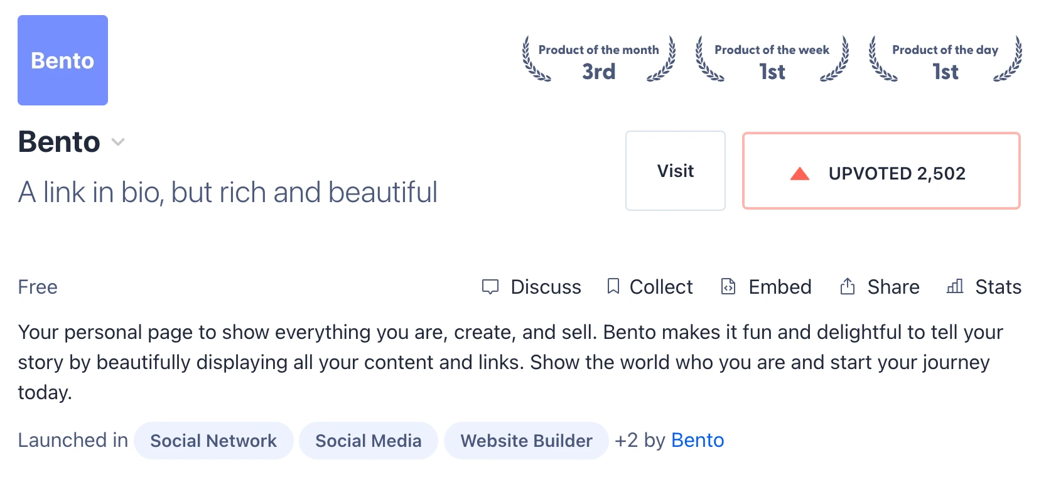This screenshot has height=477, width=1051.
Task: Click the Free pricing label
Action: (x=38, y=287)
